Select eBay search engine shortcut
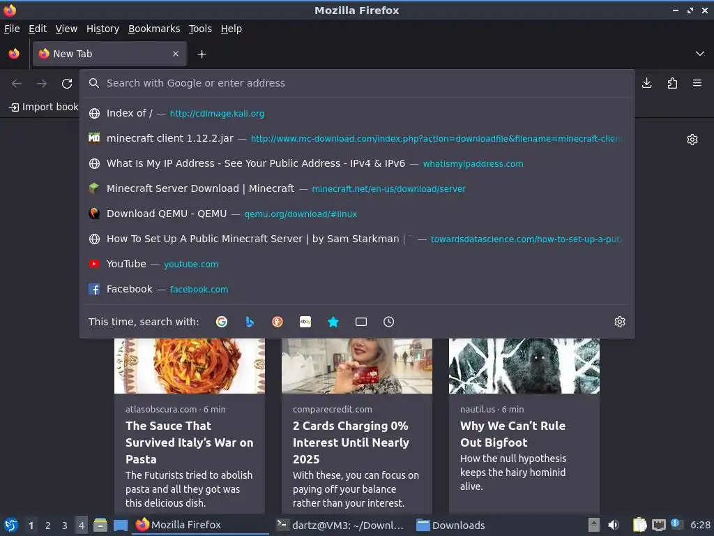The width and height of the screenshot is (714, 536). 305,322
